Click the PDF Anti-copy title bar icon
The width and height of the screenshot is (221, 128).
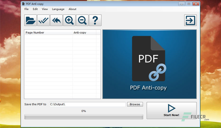coord(24,4)
